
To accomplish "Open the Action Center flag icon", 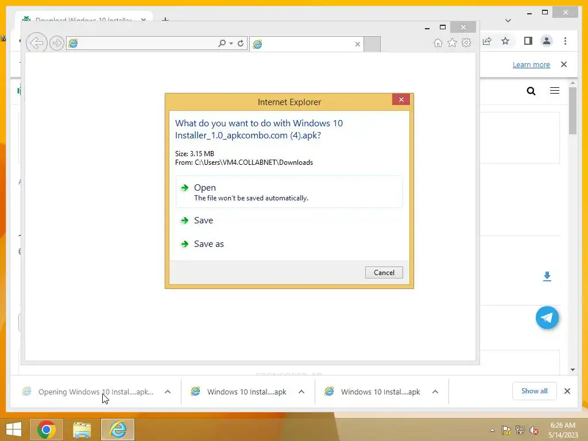I will click(x=506, y=430).
